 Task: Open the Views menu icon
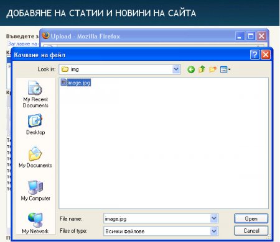click(x=225, y=69)
